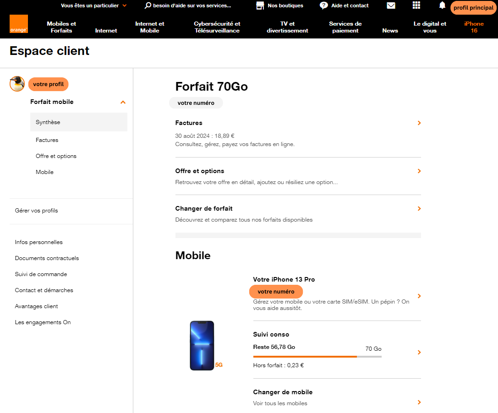This screenshot has width=498, height=413.
Task: Open Factures details via its arrow chevron
Action: (418, 123)
